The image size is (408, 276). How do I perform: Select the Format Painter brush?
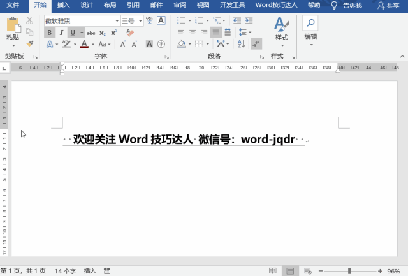coord(30,43)
